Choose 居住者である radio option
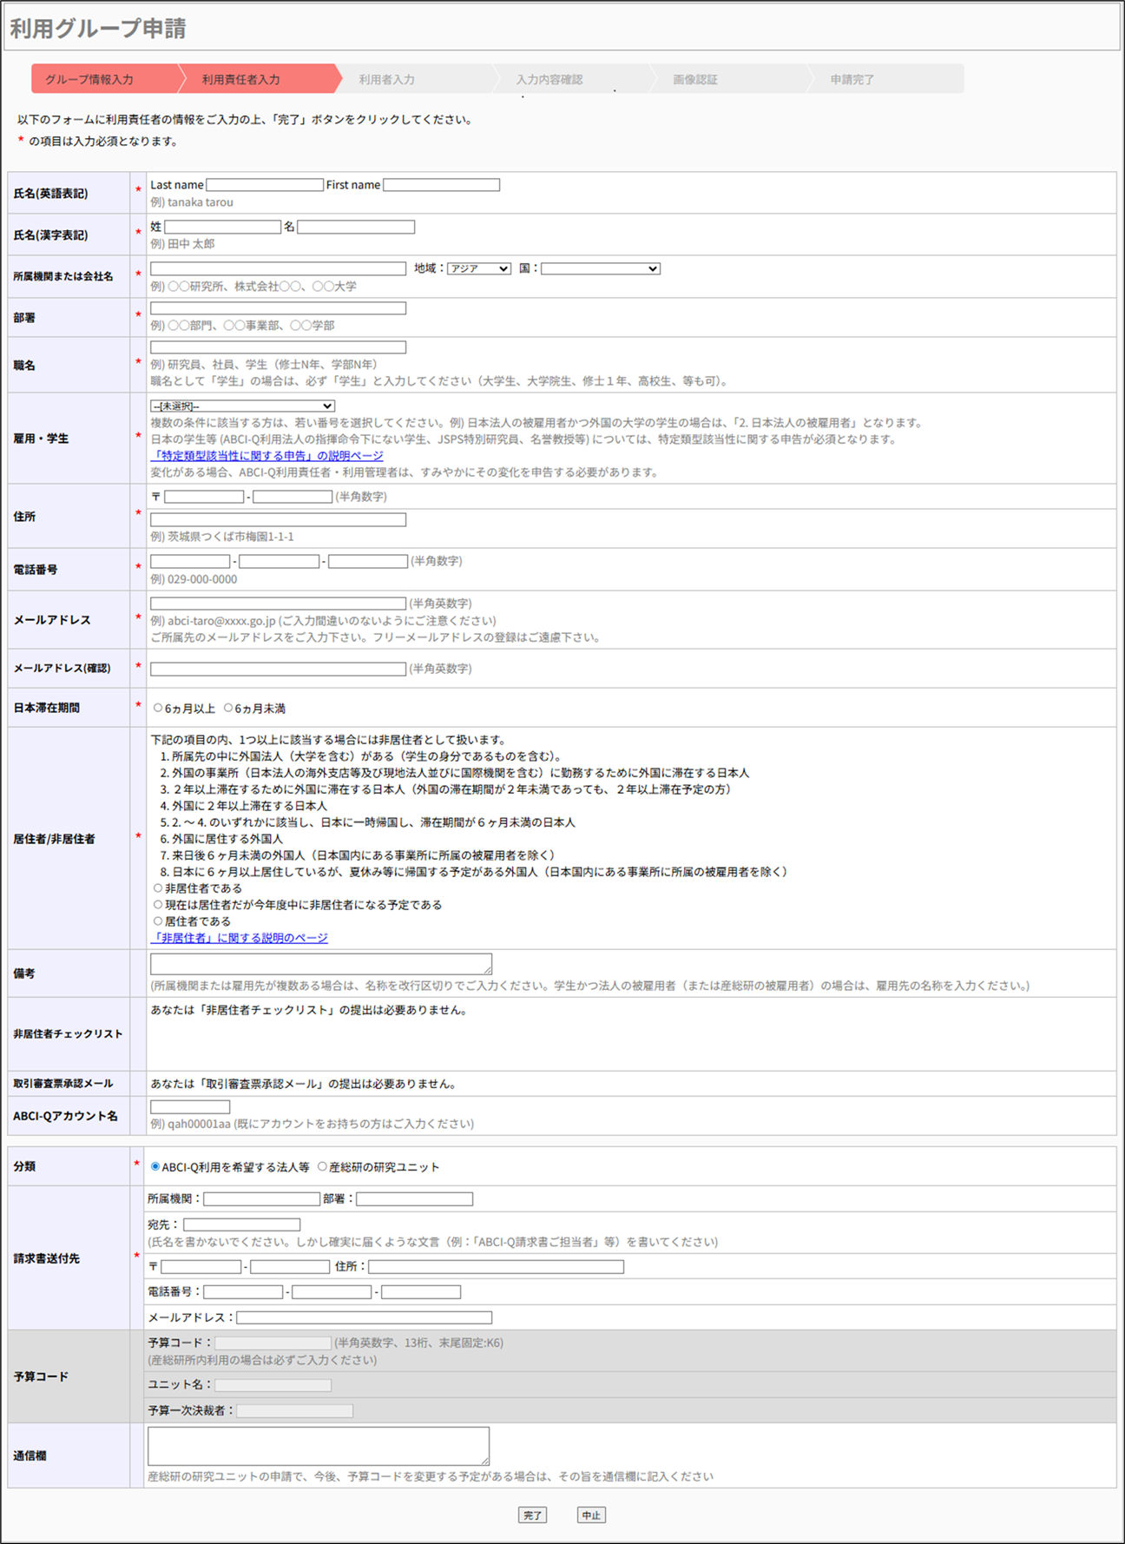Viewport: 1125px width, 1544px height. pos(158,921)
